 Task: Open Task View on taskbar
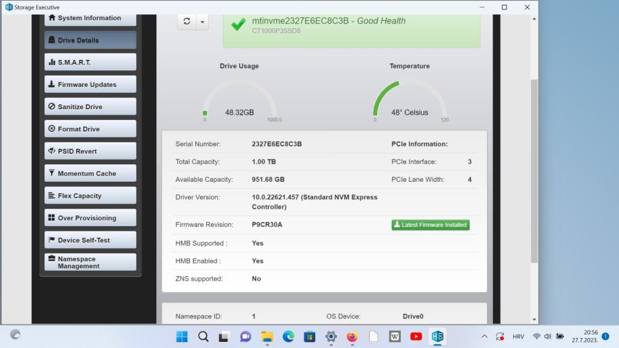[x=224, y=337]
